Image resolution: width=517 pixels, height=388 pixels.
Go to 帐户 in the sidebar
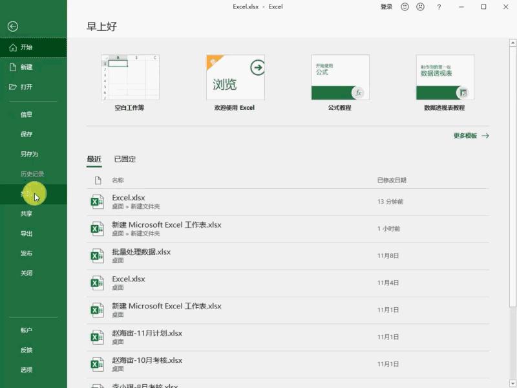[26, 330]
